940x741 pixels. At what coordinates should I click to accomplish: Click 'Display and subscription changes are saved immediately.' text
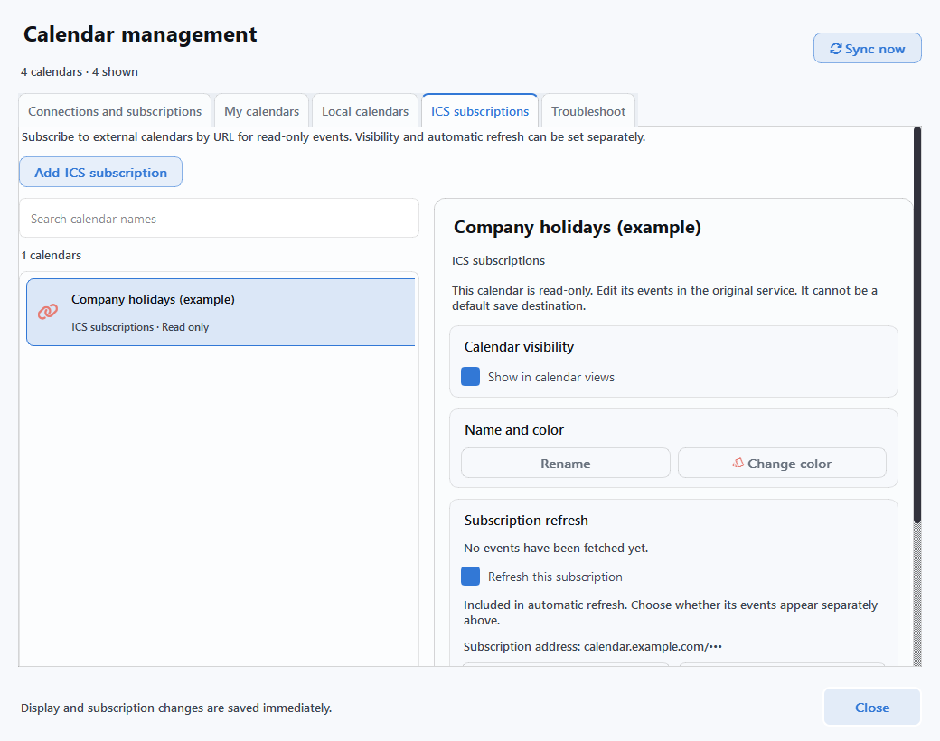(x=176, y=708)
